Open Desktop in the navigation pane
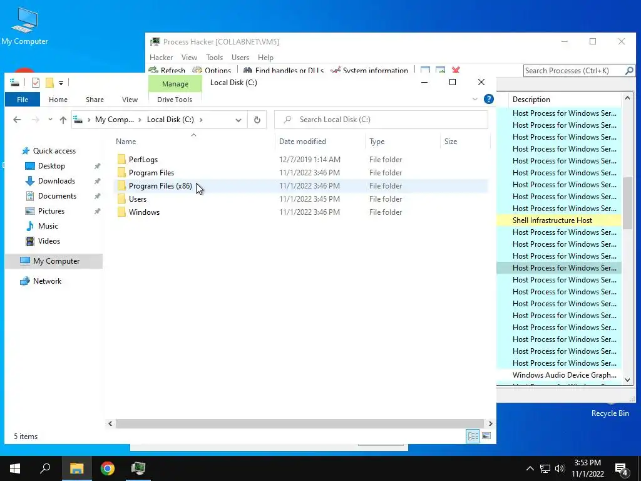This screenshot has width=641, height=481. [51, 165]
